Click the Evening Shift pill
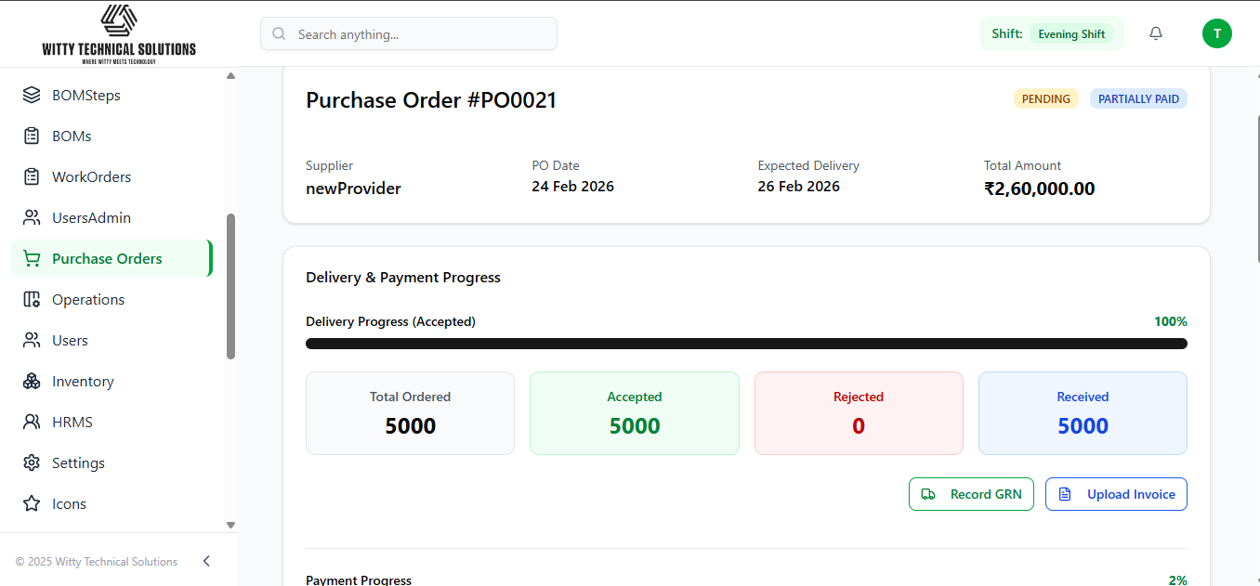The image size is (1260, 586). pyautogui.click(x=1071, y=33)
